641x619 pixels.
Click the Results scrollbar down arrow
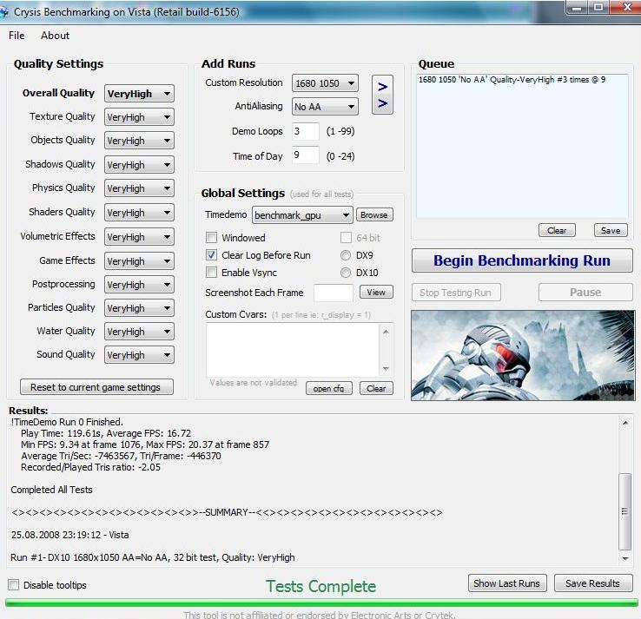(x=625, y=558)
